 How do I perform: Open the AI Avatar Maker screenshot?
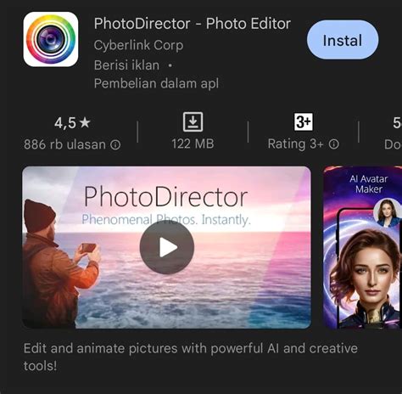click(362, 247)
